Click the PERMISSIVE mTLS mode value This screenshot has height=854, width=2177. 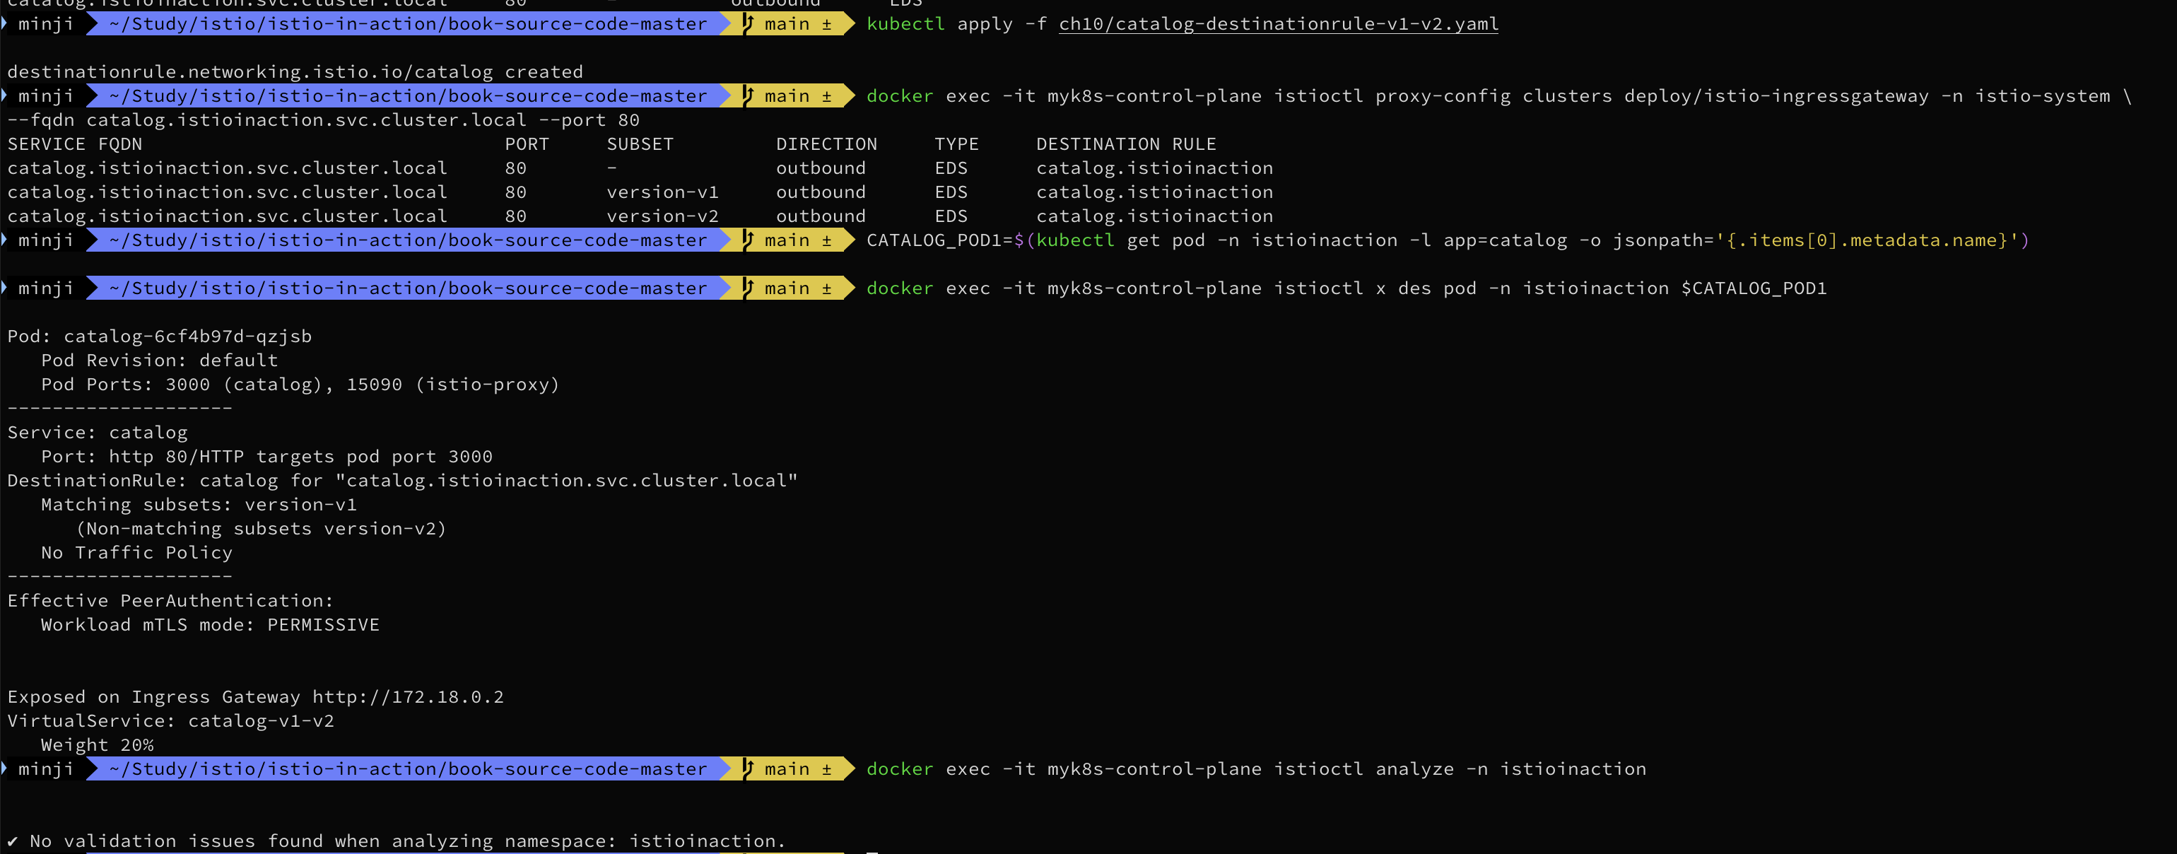[323, 625]
